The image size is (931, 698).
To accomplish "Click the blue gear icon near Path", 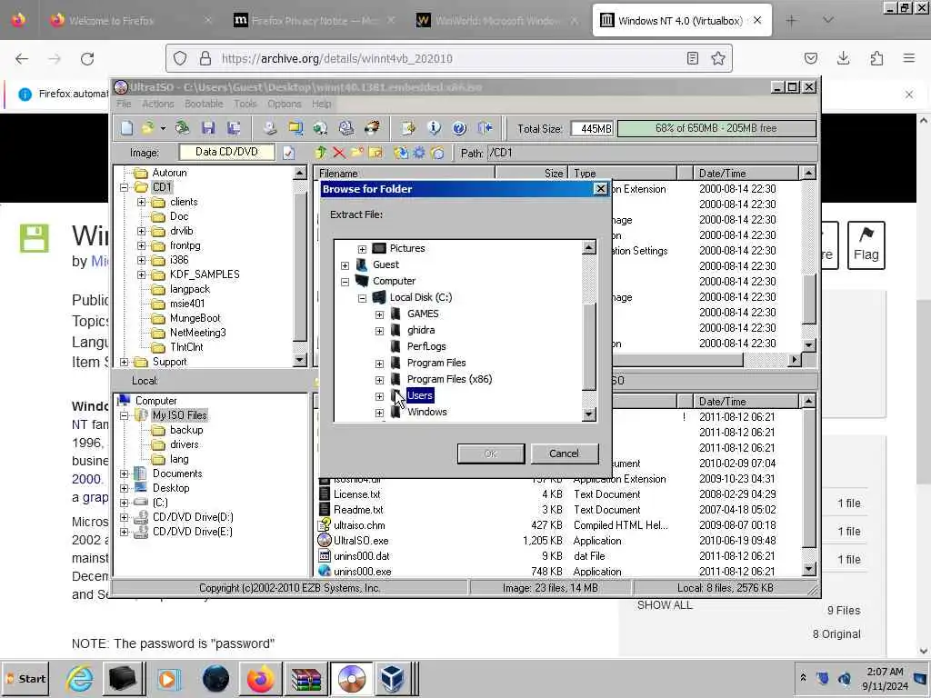I will 419,153.
